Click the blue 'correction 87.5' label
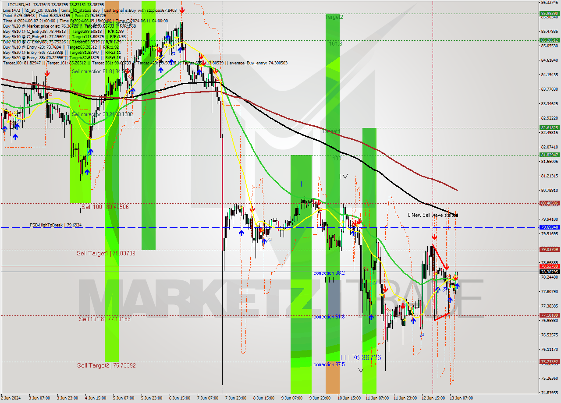 pos(329,364)
